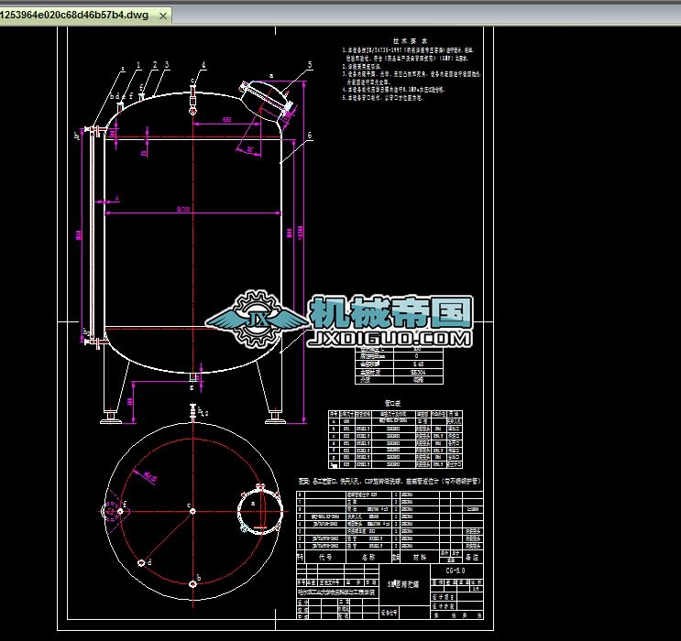Click the center nozzle "c" in the plan view
This screenshot has width=681, height=641.
point(192,511)
